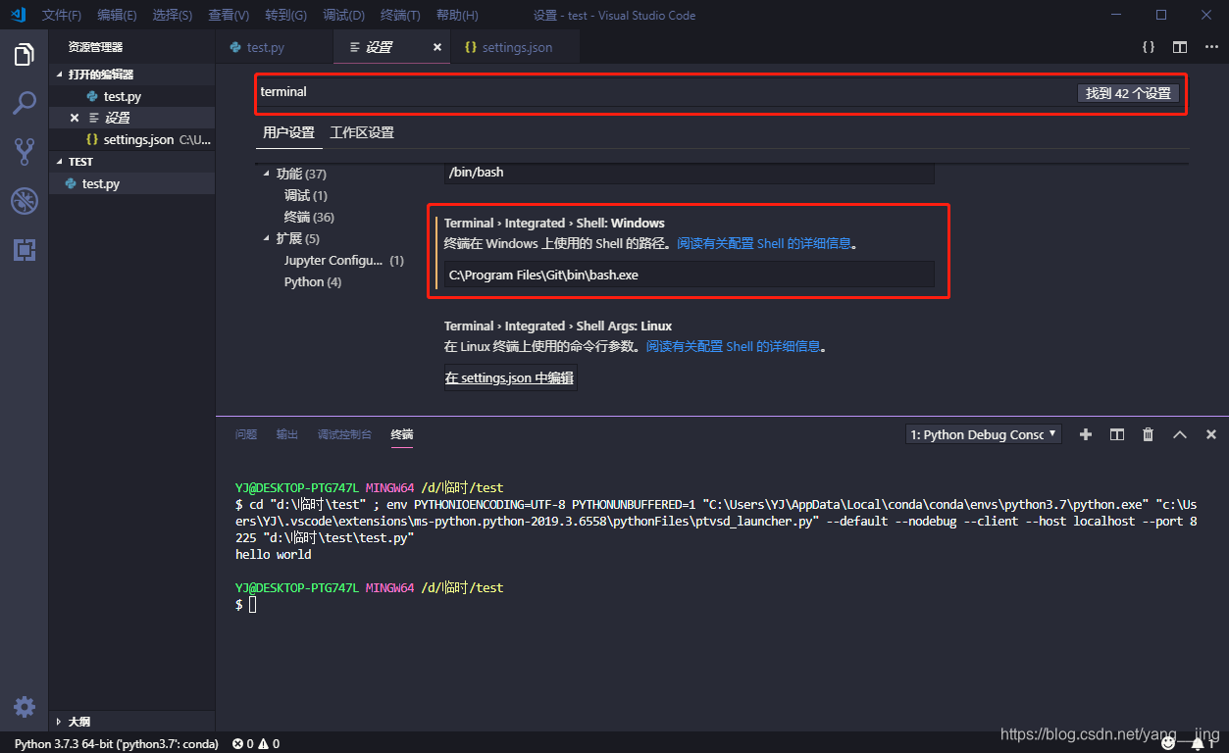Image resolution: width=1229 pixels, height=753 pixels.
Task: Open Shell details link under Shell Args: Linux
Action: (x=733, y=346)
